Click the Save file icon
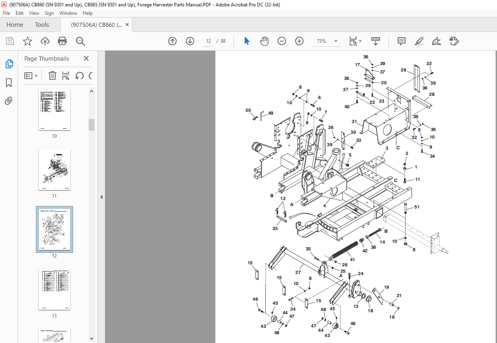Image resolution: width=497 pixels, height=343 pixels. tap(10, 41)
